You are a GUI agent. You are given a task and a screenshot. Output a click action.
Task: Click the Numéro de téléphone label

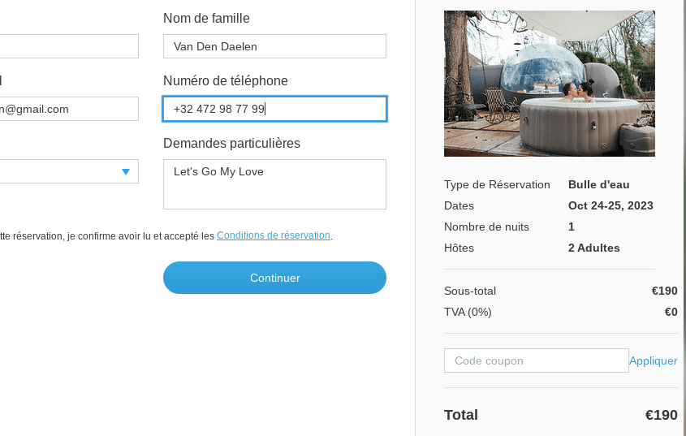tap(225, 80)
